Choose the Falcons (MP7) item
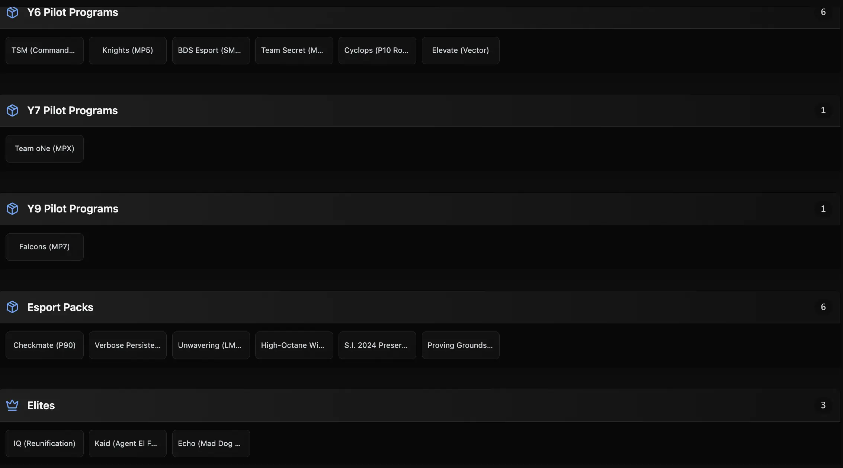 coord(45,247)
